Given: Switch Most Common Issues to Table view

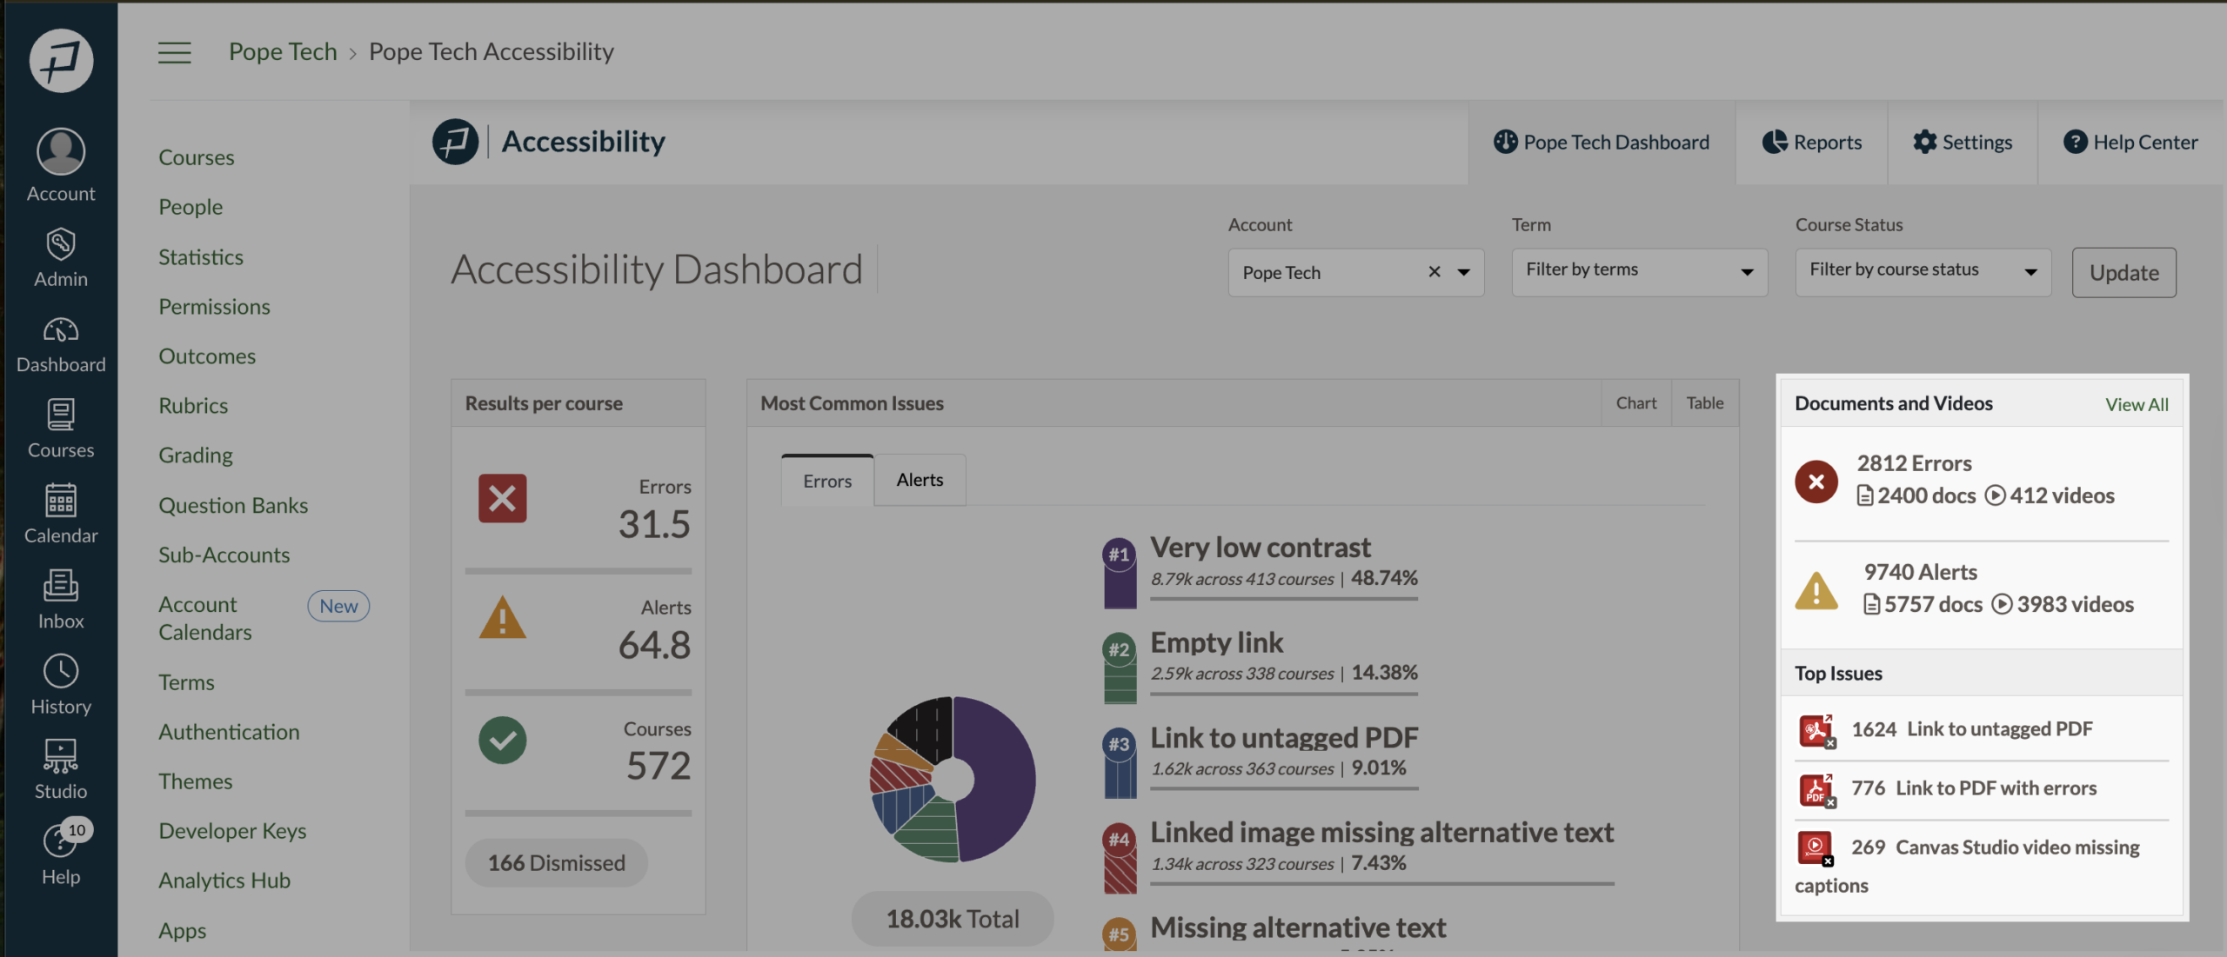Looking at the screenshot, I should click(1704, 403).
